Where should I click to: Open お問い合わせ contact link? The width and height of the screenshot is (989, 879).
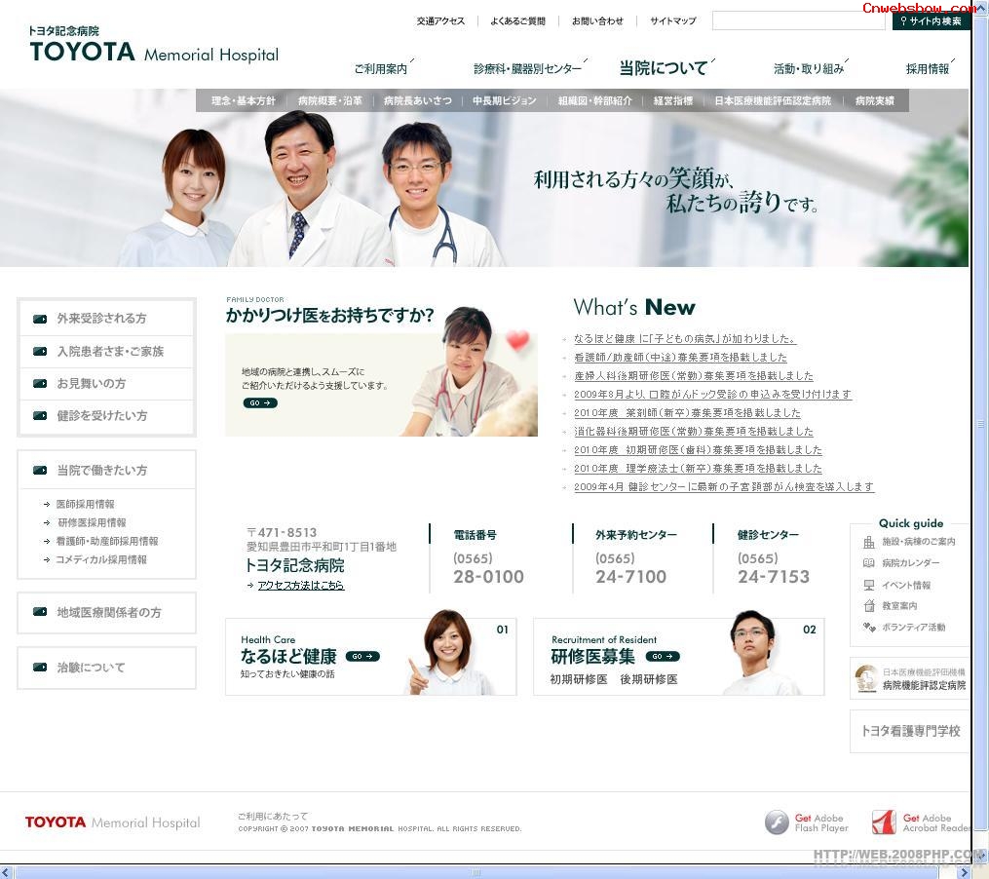tap(597, 20)
